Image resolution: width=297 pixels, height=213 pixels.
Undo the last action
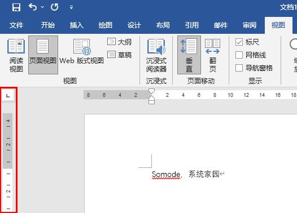point(33,7)
